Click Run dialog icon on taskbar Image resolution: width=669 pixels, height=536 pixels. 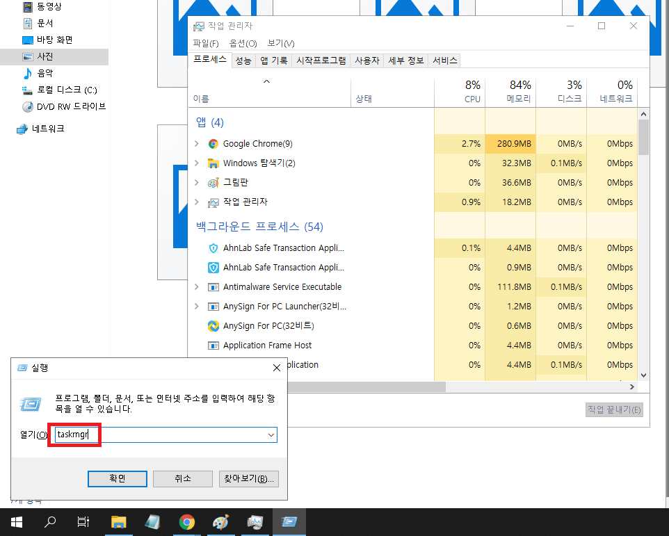289,521
